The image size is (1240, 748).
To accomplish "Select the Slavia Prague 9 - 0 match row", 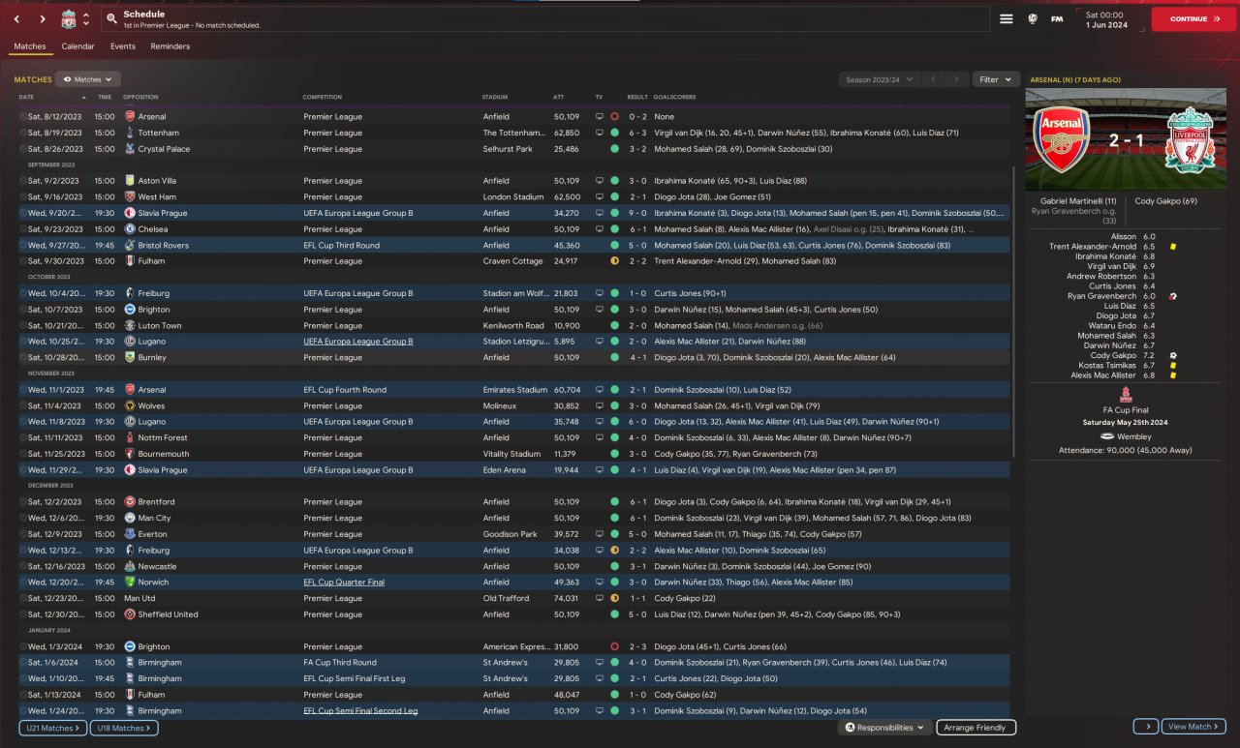I will (513, 213).
